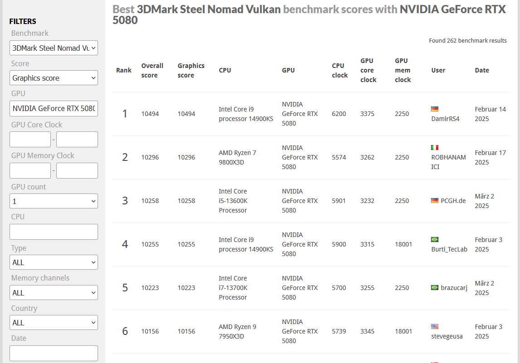Screen dimensions: 520x363
Task: Click the Brazilian flag next to brazucarj
Action: coord(435,287)
